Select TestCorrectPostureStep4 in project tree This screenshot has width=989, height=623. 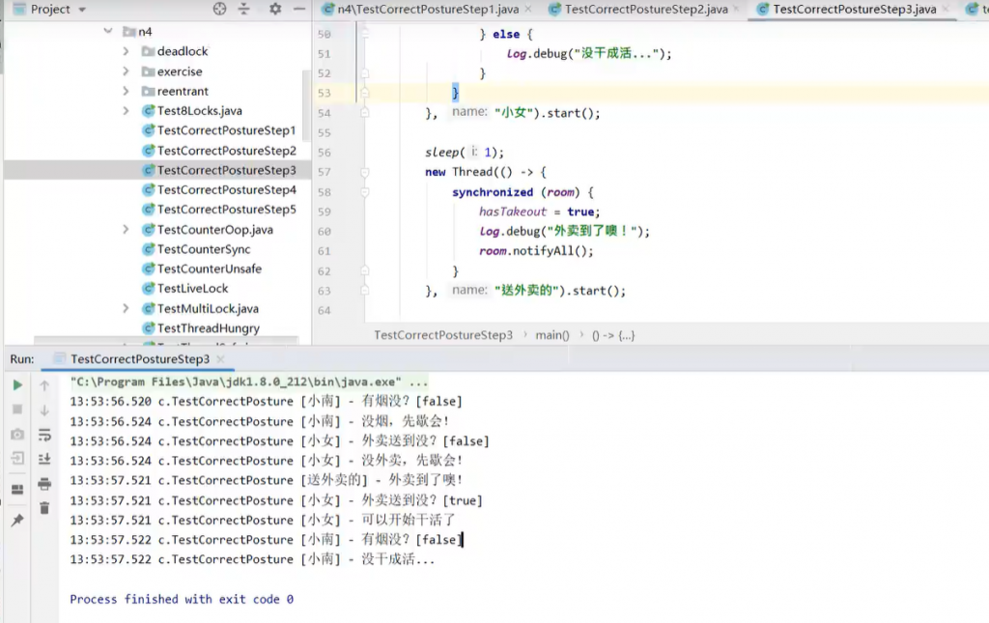point(226,189)
